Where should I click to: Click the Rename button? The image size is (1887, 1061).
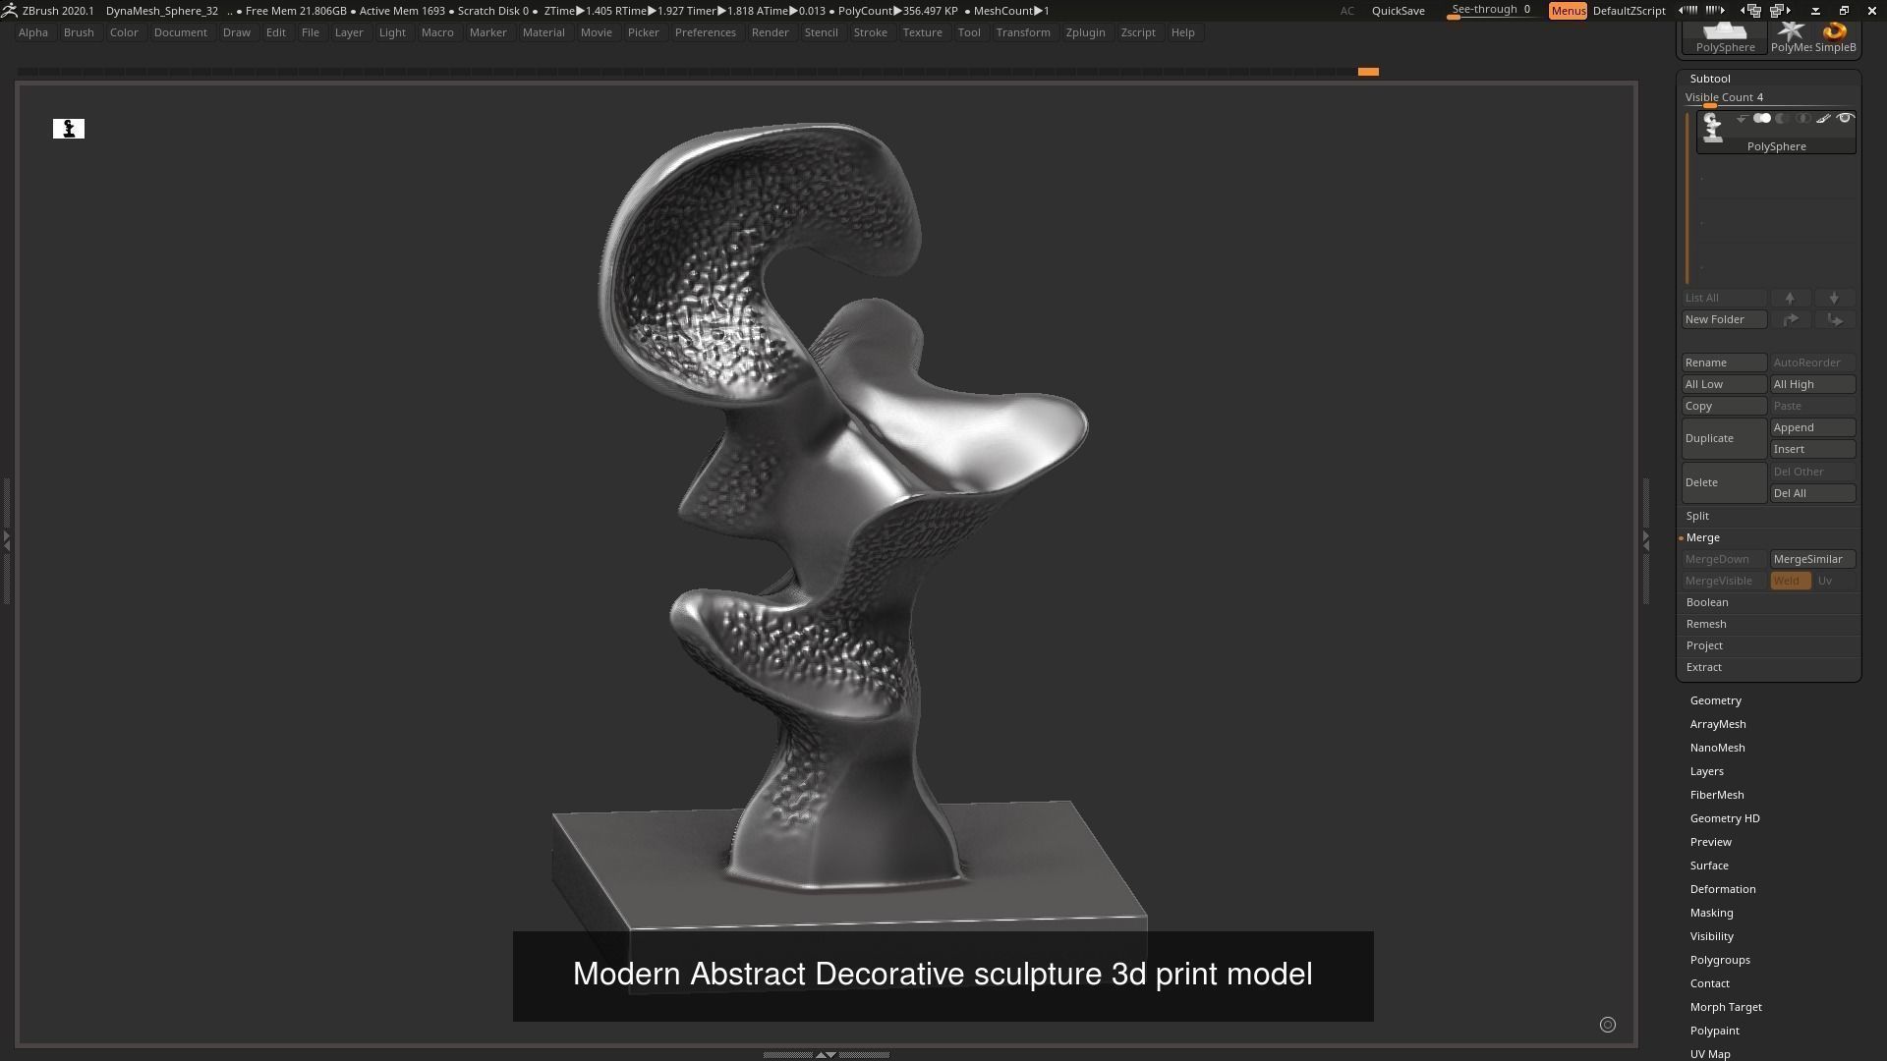1724,363
